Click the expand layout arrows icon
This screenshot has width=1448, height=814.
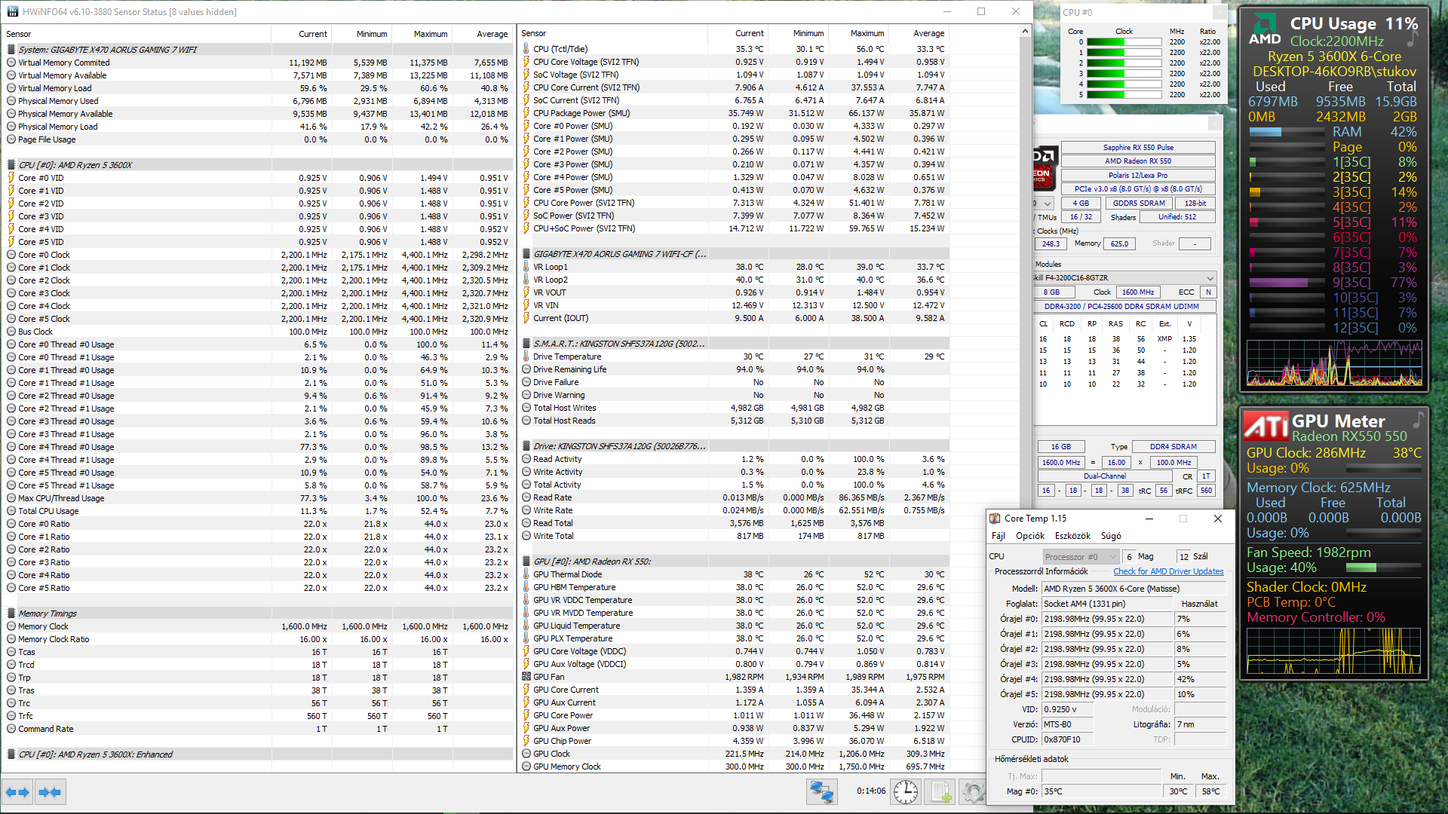[x=17, y=791]
